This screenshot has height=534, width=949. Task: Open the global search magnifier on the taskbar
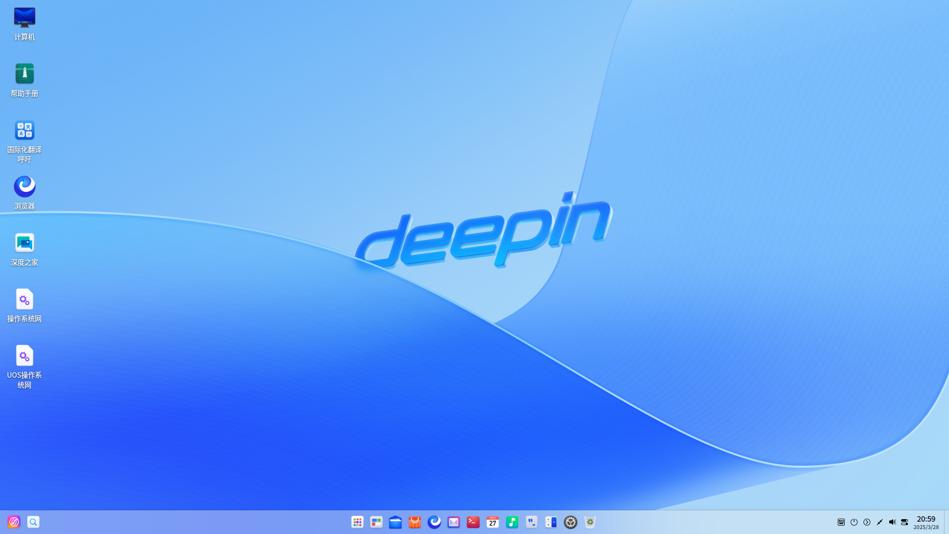[33, 522]
